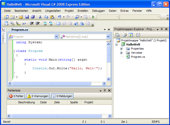Increase line indent with toolbar icon

(37, 24)
